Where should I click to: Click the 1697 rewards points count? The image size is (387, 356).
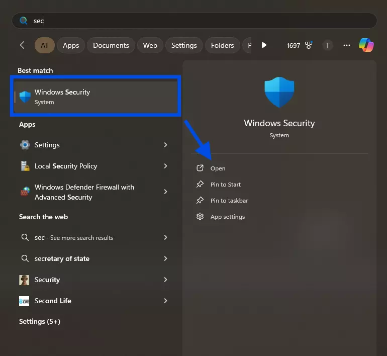(293, 45)
